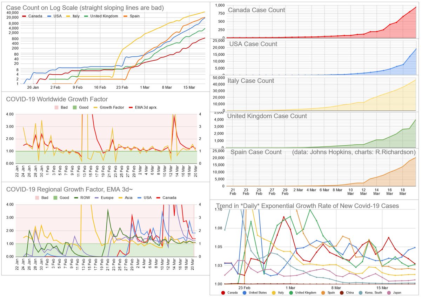Click the '8 Mar' date label on the log scale chart
The width and height of the screenshot is (421, 297).
(x=166, y=87)
